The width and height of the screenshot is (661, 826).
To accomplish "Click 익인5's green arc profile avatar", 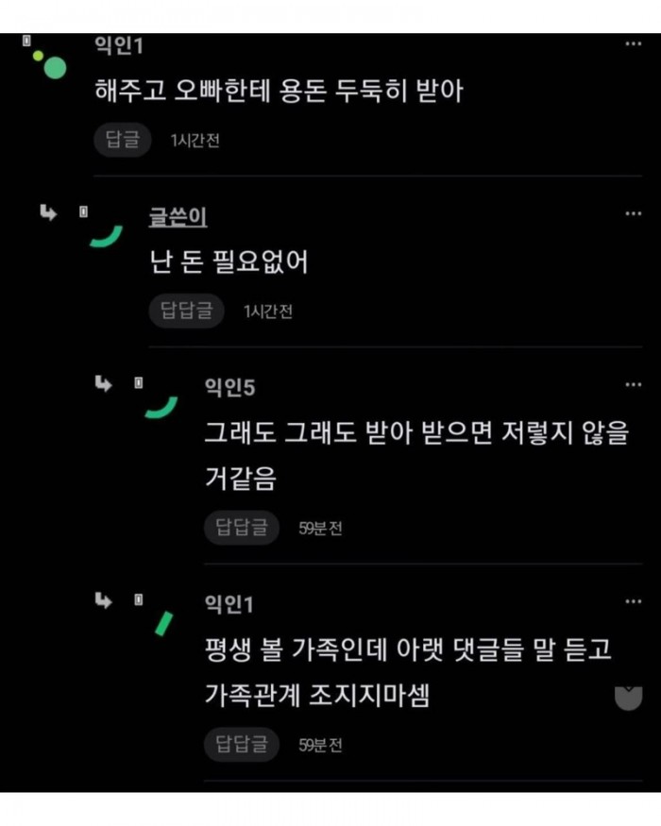I will pyautogui.click(x=161, y=407).
